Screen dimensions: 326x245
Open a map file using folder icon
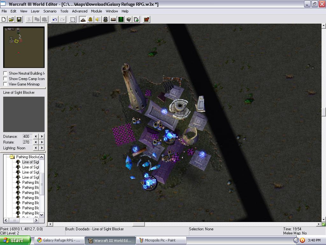pos(11,19)
